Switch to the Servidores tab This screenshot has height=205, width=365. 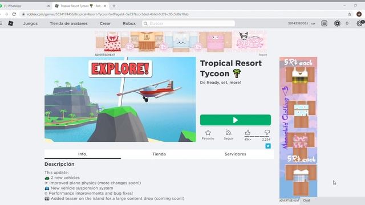236,154
